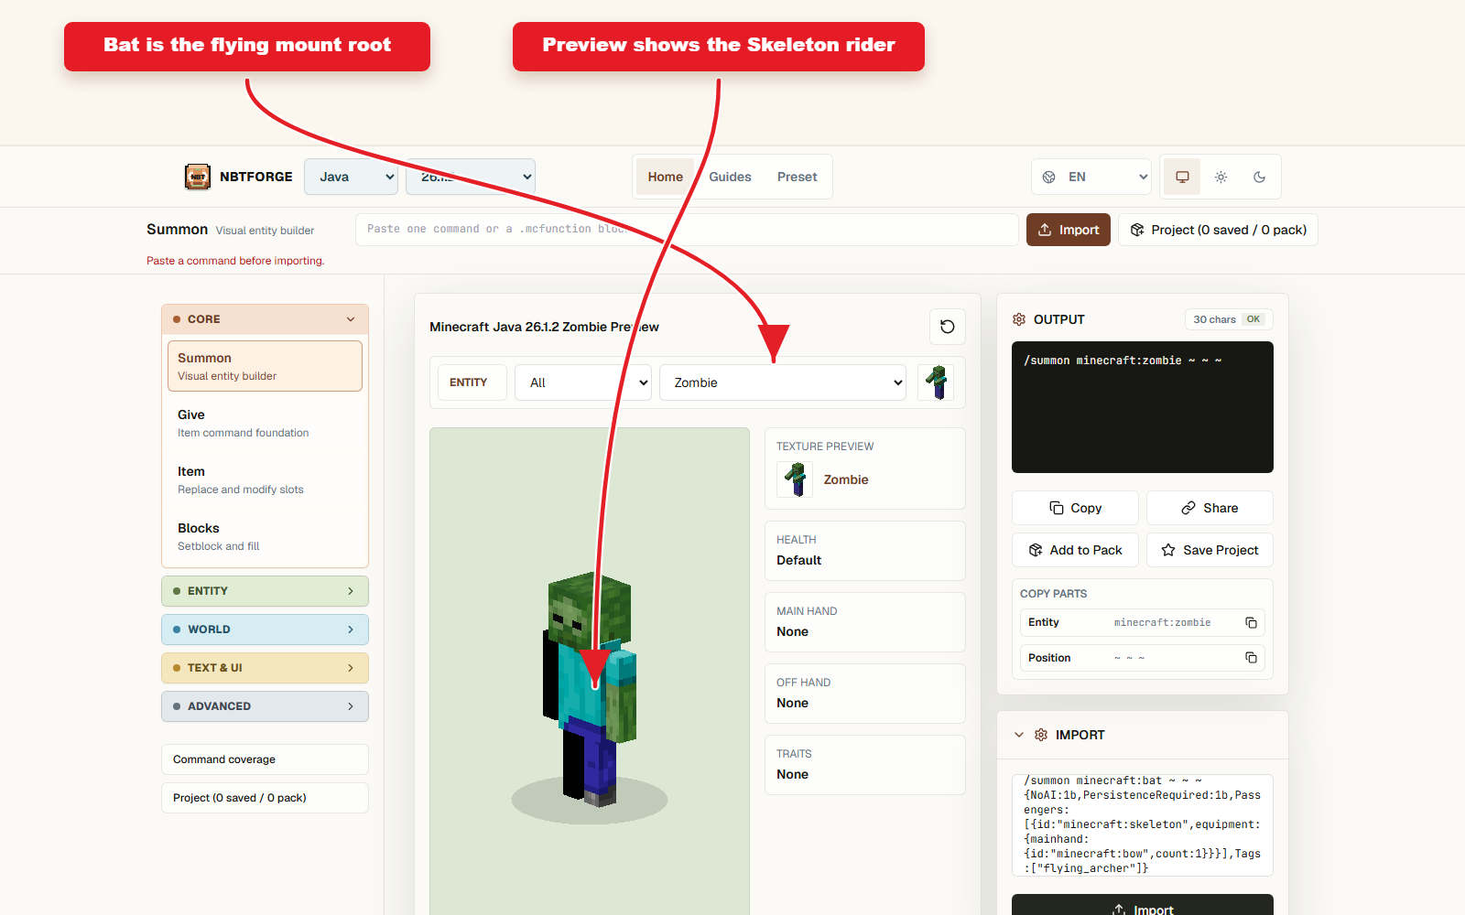
Task: Open the Zombie entity dropdown
Action: [783, 382]
